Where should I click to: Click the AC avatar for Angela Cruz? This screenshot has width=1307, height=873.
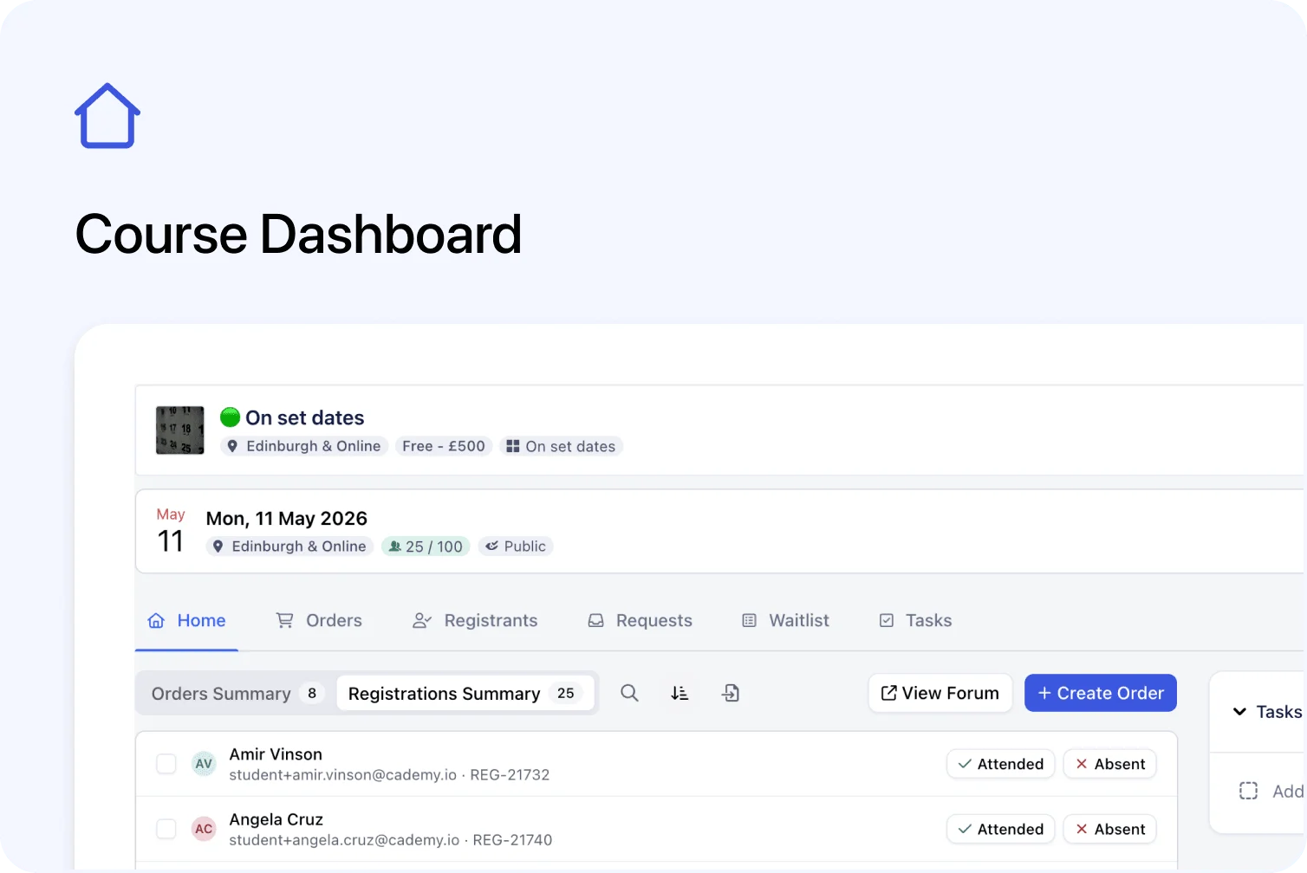(204, 829)
